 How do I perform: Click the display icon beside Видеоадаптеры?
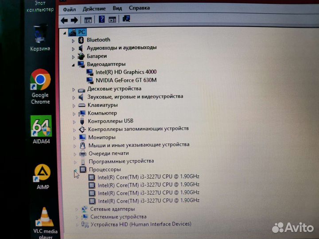pos(82,65)
